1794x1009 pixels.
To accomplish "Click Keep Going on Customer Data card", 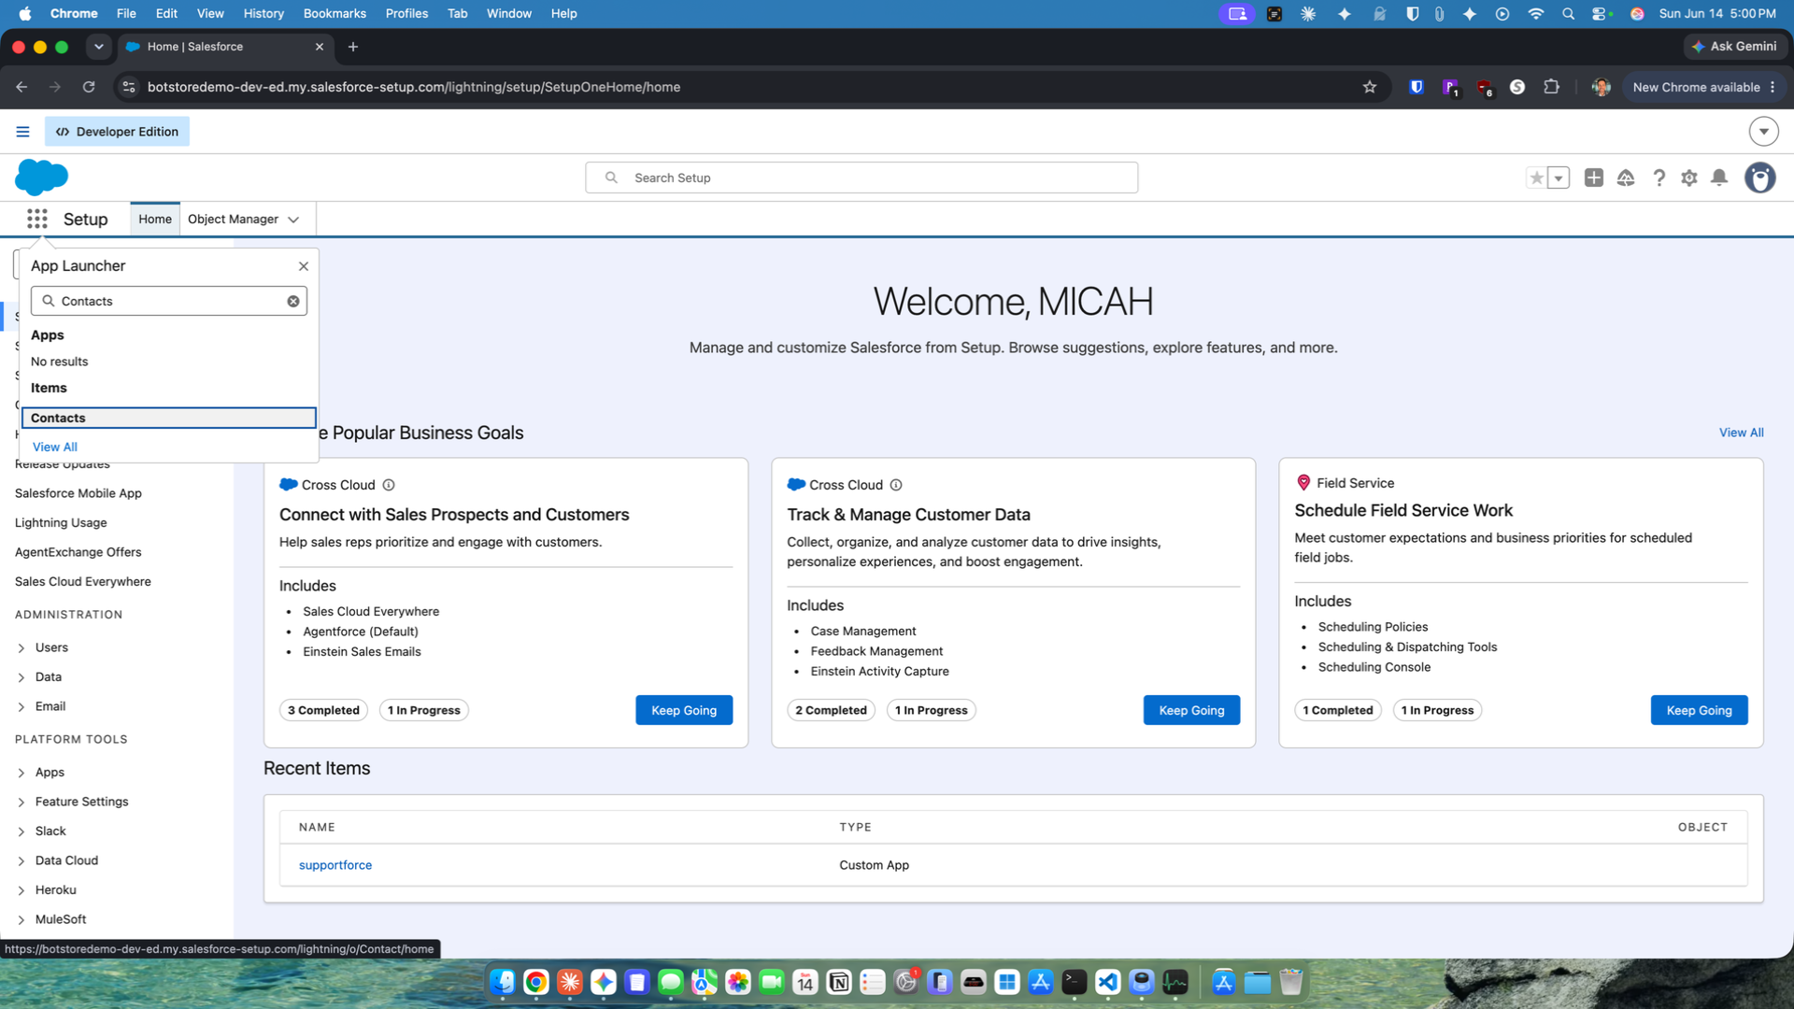I will [x=1191, y=710].
